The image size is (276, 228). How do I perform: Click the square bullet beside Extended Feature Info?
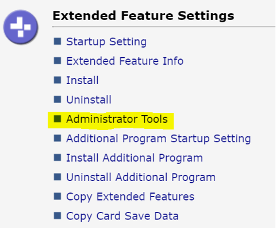click(57, 61)
